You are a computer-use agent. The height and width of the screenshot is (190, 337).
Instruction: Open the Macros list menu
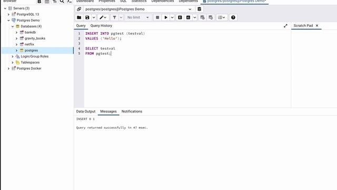pos(222,17)
